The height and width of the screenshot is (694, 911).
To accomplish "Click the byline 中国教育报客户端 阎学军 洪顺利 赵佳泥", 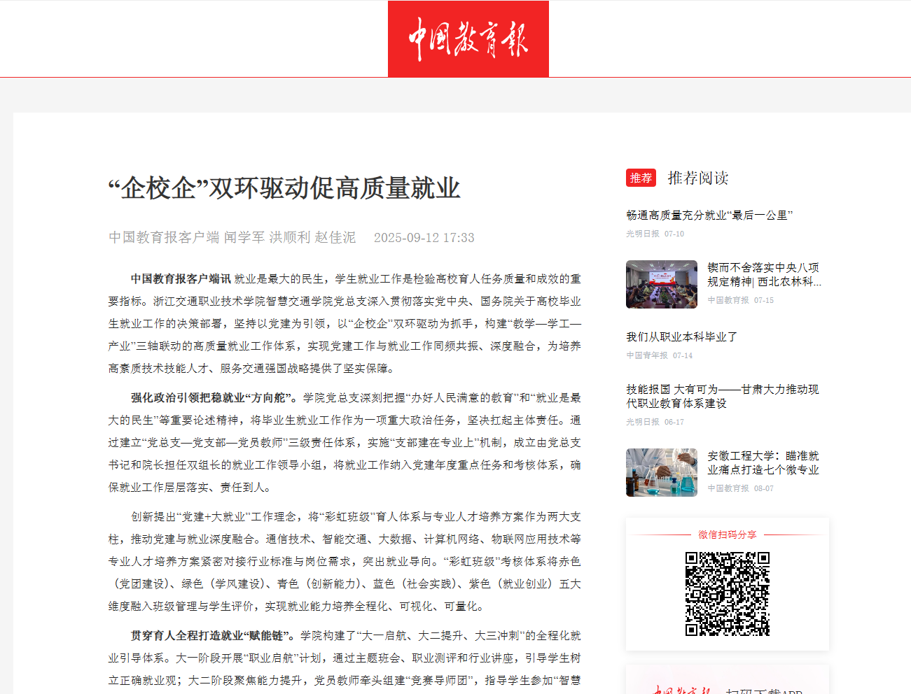I will click(x=232, y=237).
